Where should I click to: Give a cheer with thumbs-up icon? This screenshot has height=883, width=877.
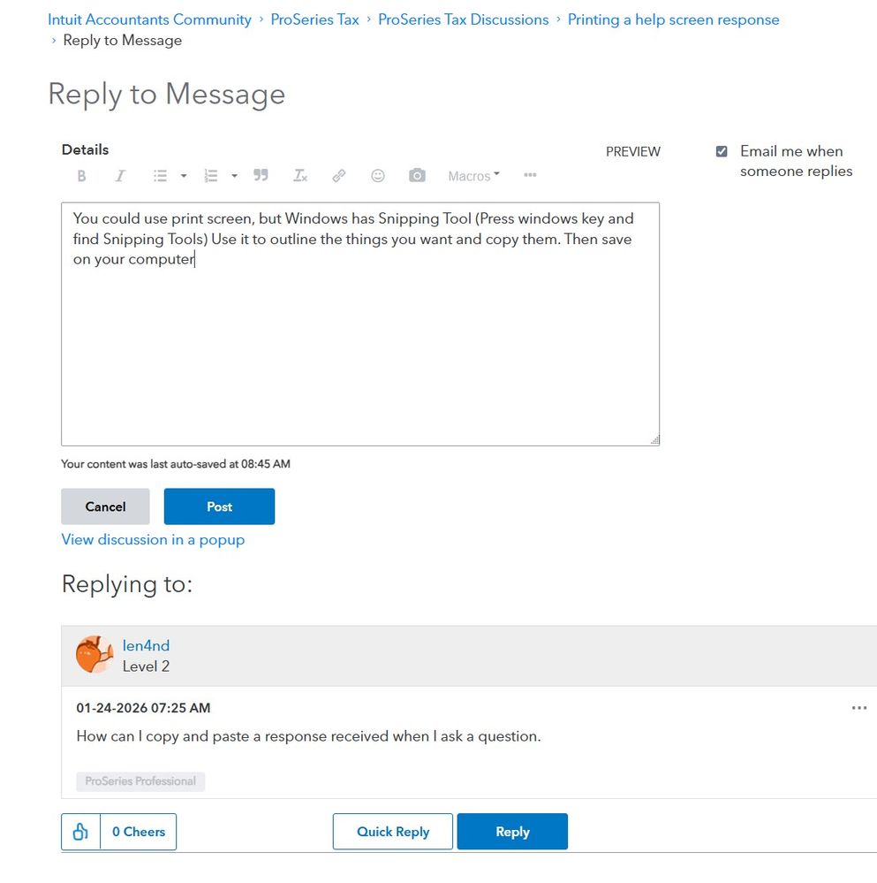tap(80, 832)
